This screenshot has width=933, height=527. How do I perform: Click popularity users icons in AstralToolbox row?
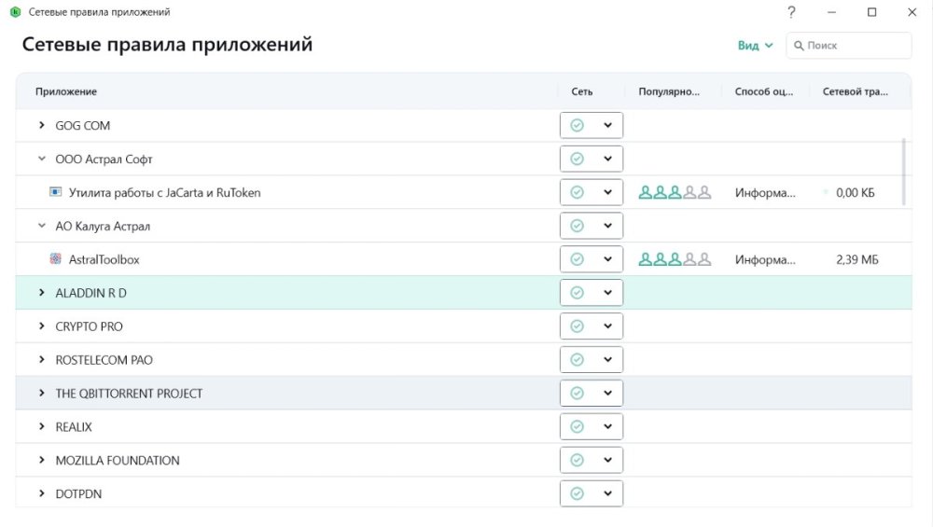click(675, 259)
